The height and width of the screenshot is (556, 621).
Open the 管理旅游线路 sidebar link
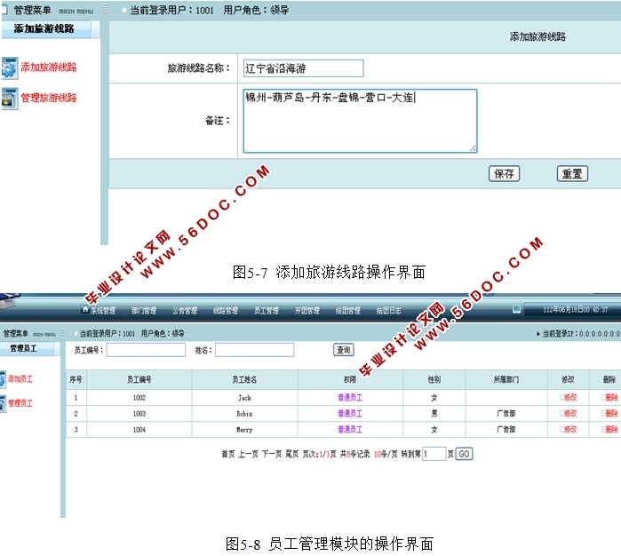(49, 98)
